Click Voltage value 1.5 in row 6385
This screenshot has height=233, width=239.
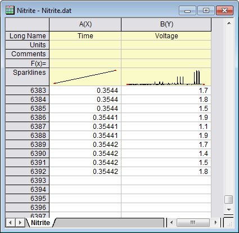(166, 109)
